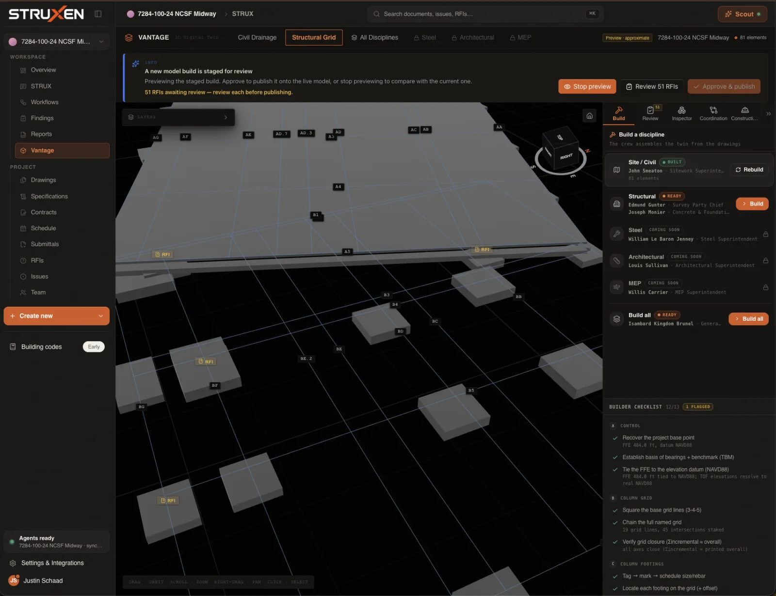Click the Scout assistant button

pos(742,14)
